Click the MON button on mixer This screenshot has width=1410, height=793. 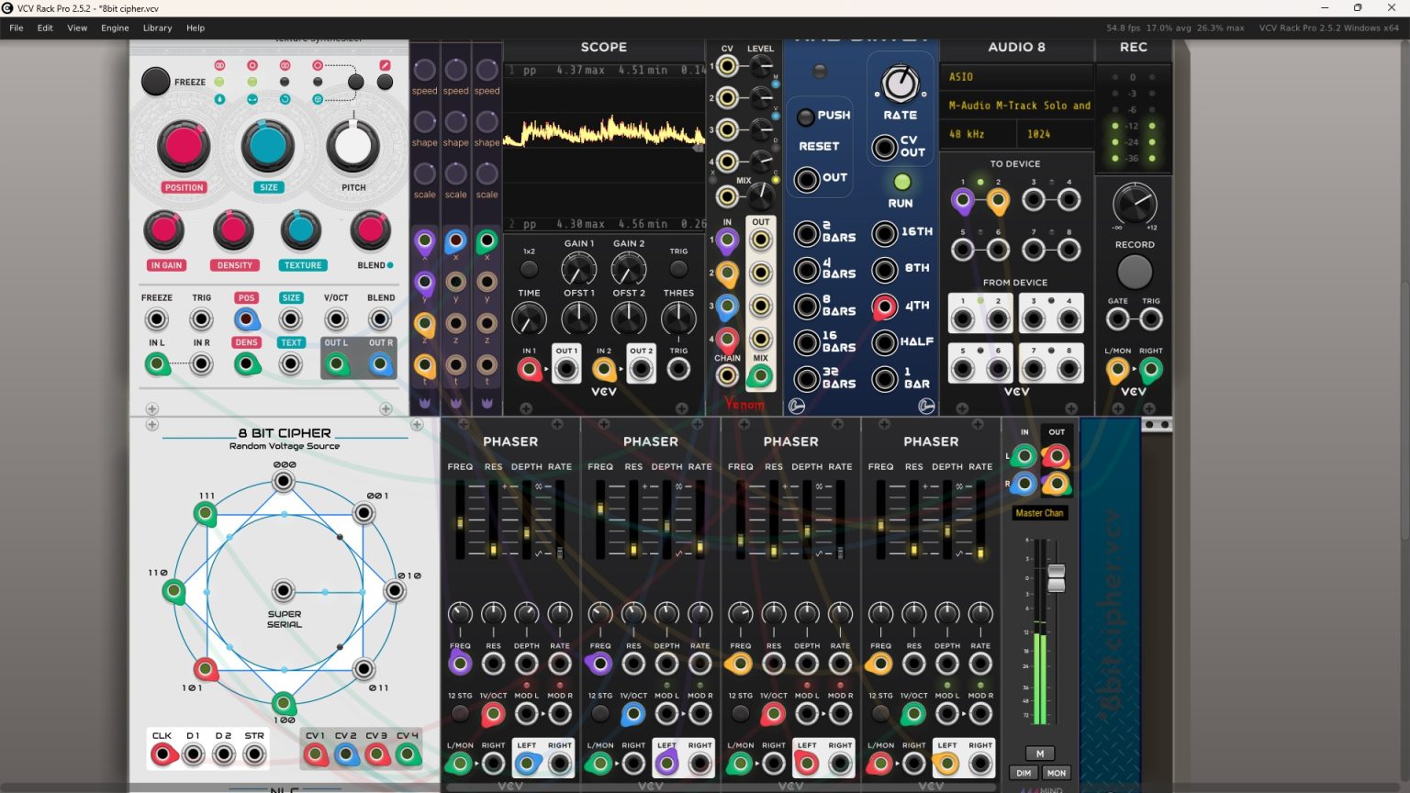click(1057, 773)
